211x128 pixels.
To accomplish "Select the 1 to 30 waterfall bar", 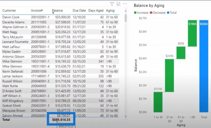I will (158, 102).
